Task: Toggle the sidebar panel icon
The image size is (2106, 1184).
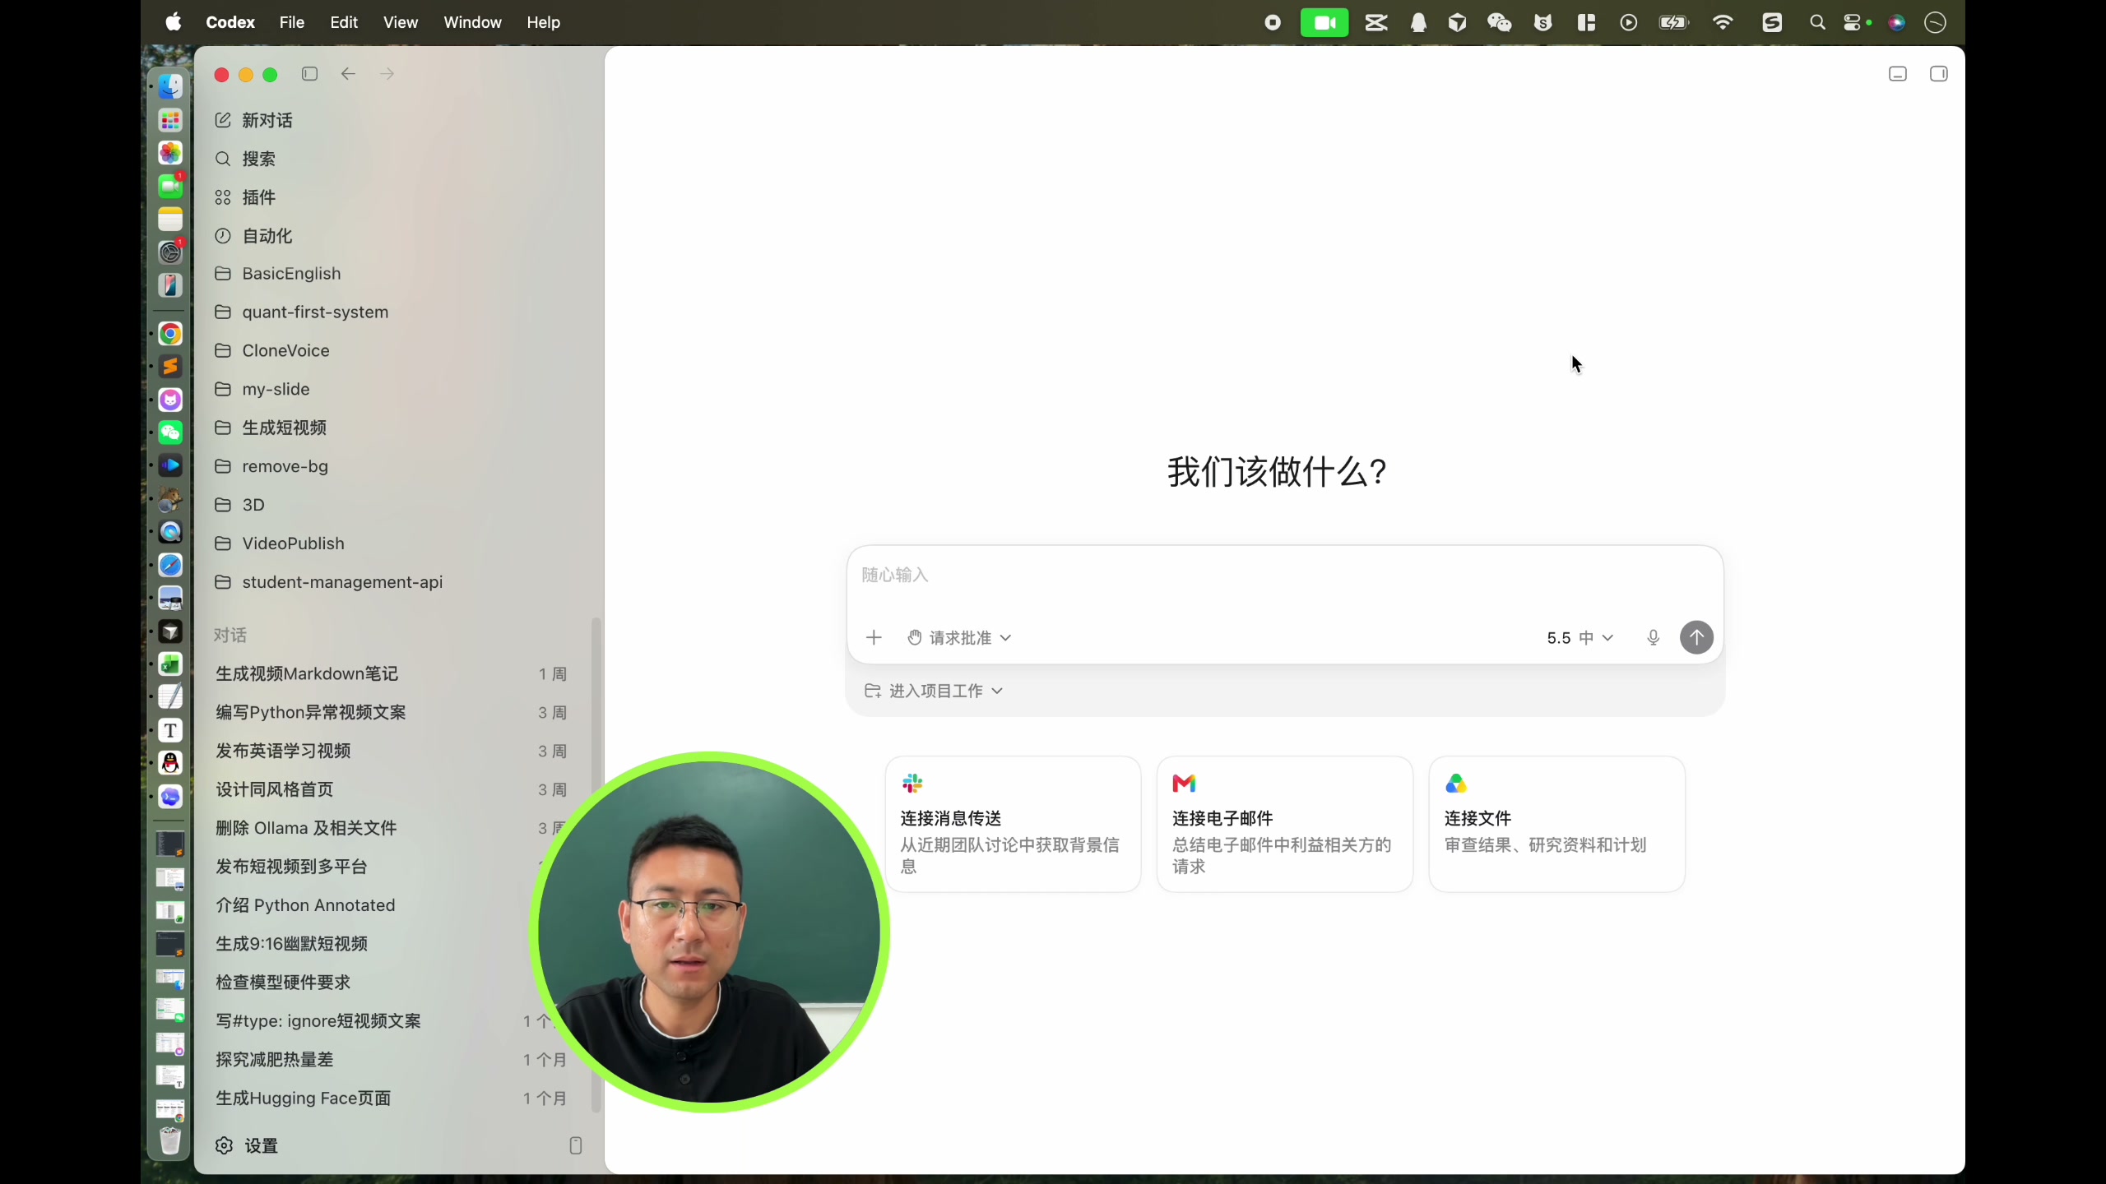Action: pyautogui.click(x=309, y=74)
